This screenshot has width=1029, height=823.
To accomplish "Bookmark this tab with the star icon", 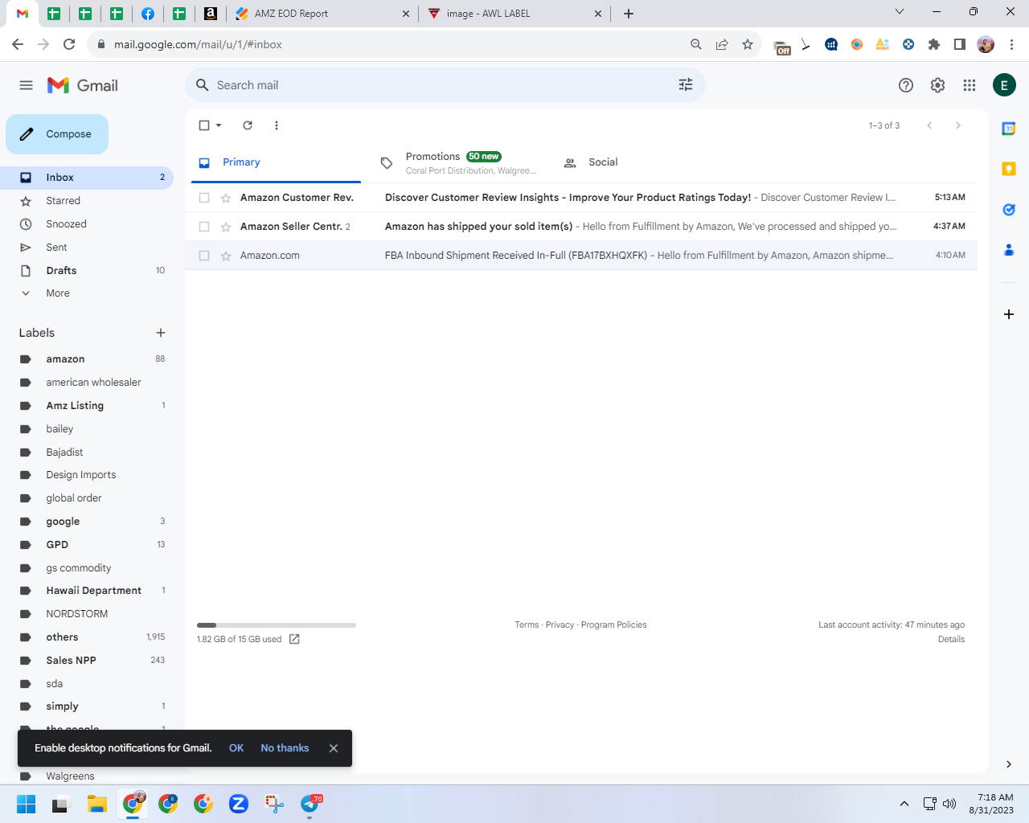I will pos(748,44).
